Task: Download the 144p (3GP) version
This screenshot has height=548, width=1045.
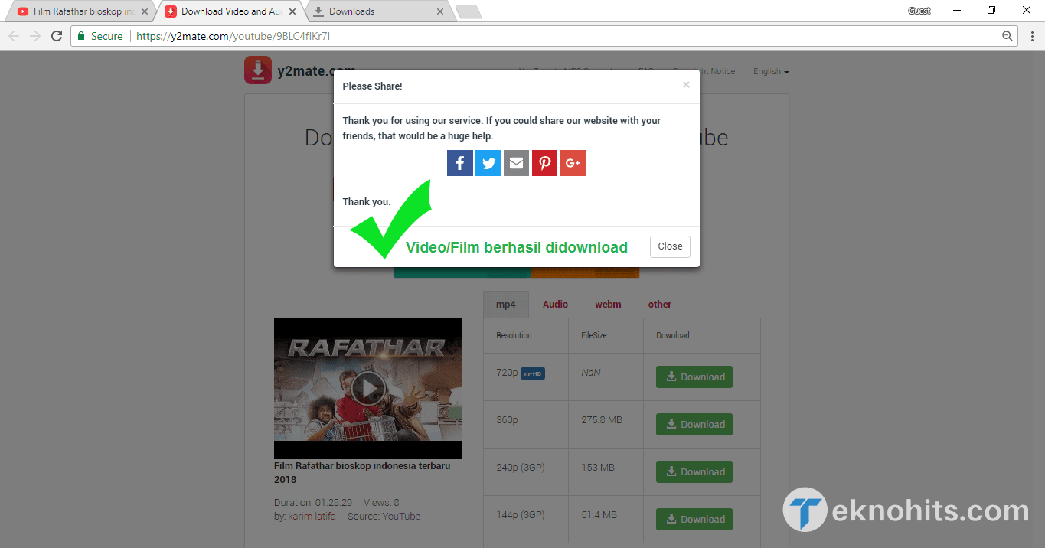Action: click(x=694, y=519)
